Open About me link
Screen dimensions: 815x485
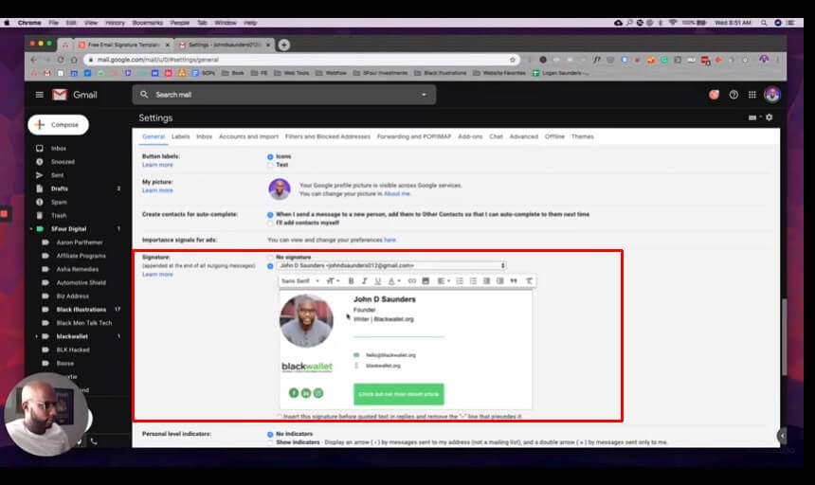[396, 193]
